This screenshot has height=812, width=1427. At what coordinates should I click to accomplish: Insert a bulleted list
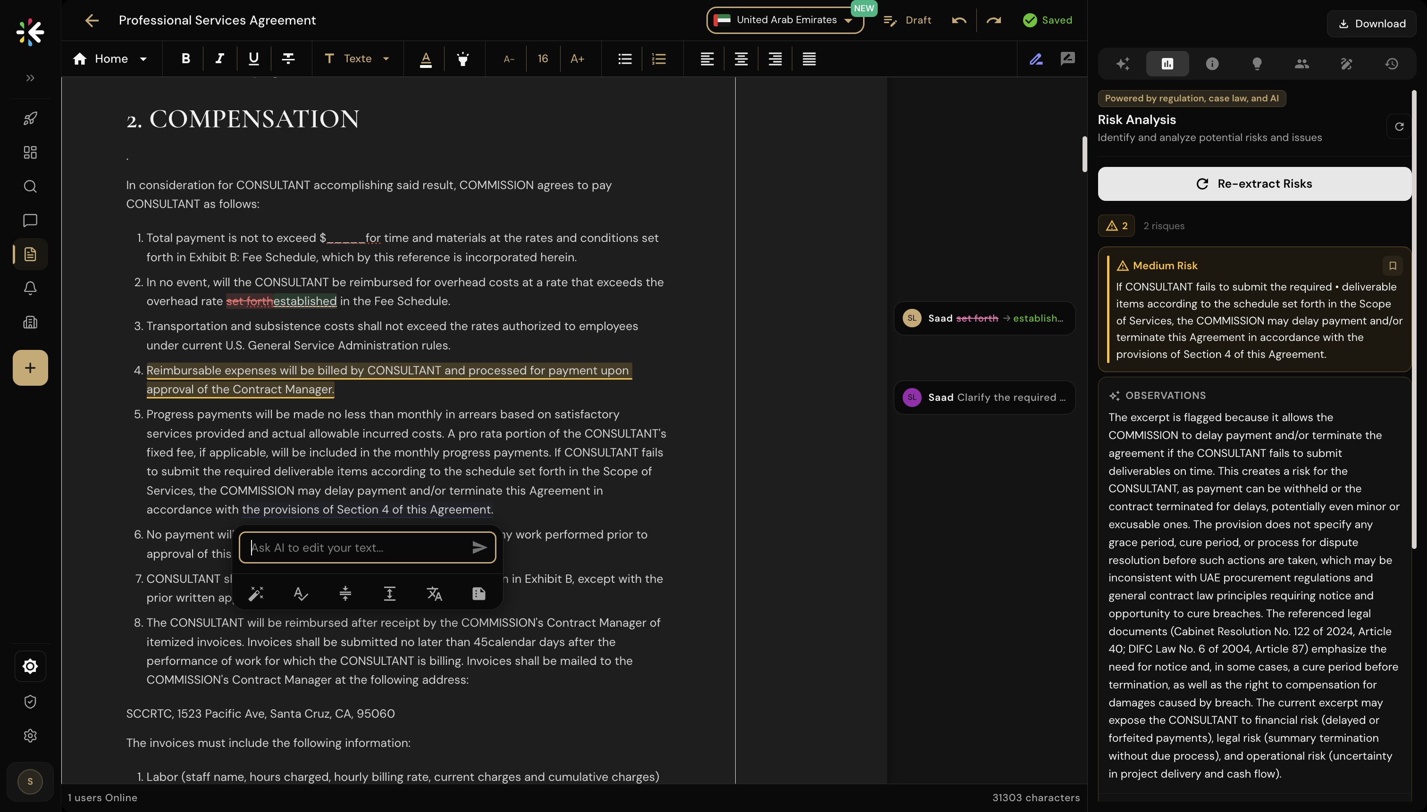click(x=624, y=58)
